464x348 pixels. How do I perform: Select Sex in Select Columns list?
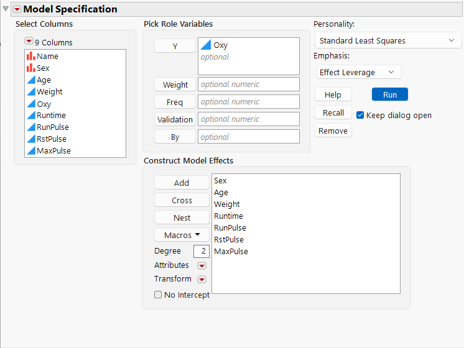pyautogui.click(x=75, y=68)
